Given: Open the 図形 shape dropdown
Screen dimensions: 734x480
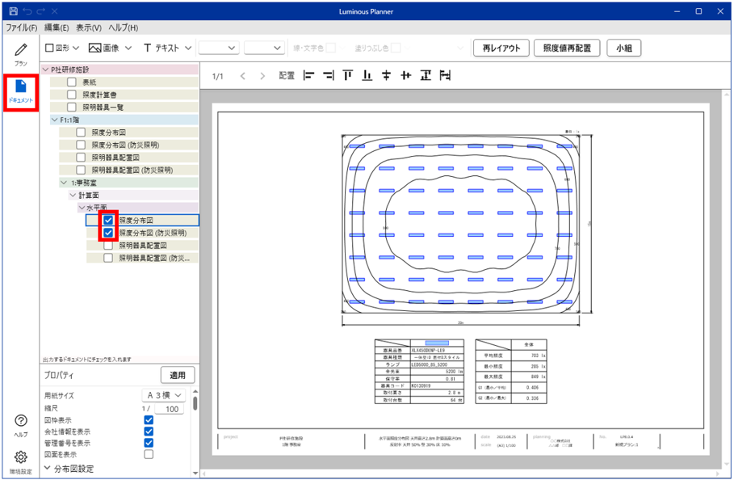Looking at the screenshot, I should pos(62,48).
